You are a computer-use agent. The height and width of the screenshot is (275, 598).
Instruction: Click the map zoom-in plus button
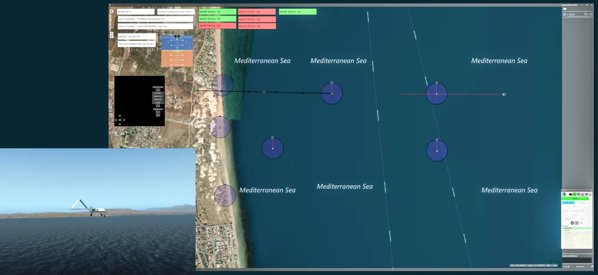click(x=112, y=11)
